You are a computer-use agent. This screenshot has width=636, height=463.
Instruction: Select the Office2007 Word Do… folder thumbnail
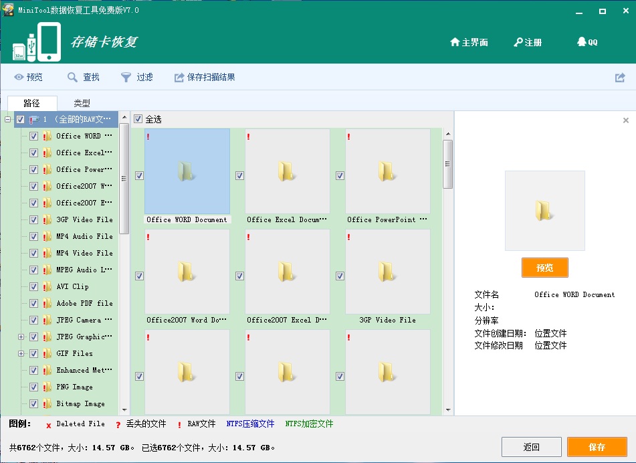click(x=187, y=272)
